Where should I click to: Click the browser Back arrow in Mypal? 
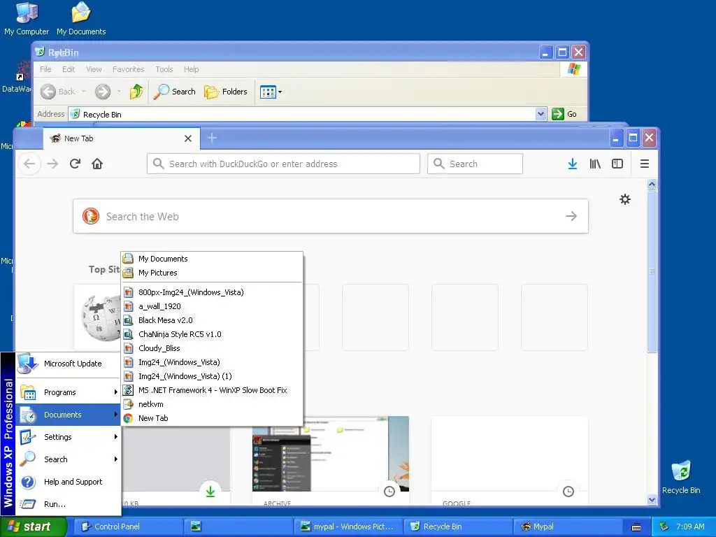click(29, 164)
